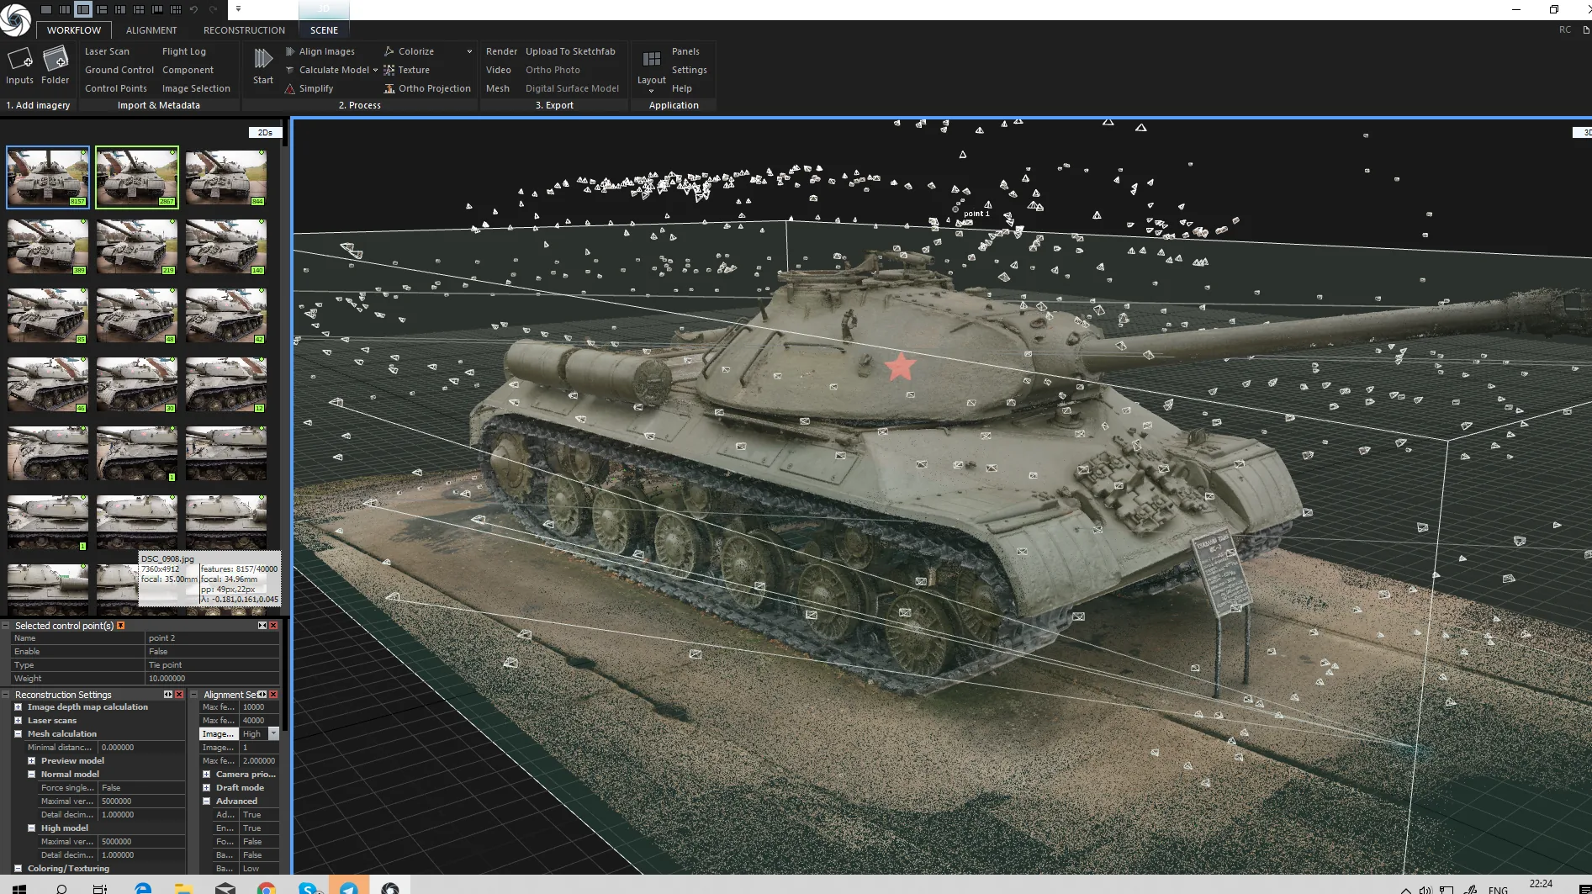Expand Laser scans settings

coord(18,721)
